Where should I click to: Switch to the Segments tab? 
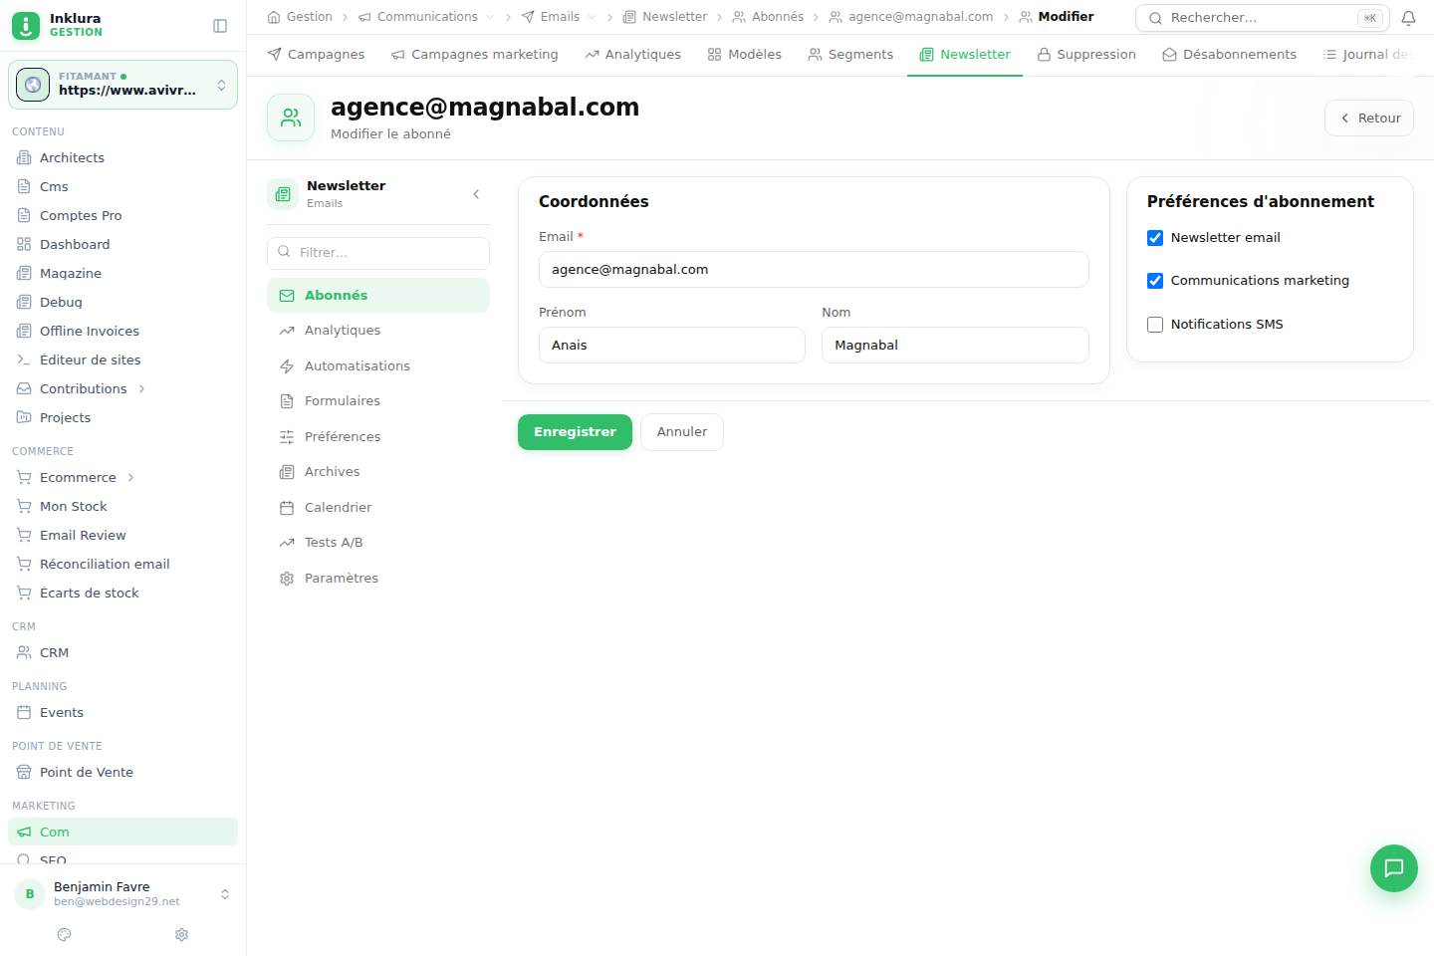pos(850,54)
